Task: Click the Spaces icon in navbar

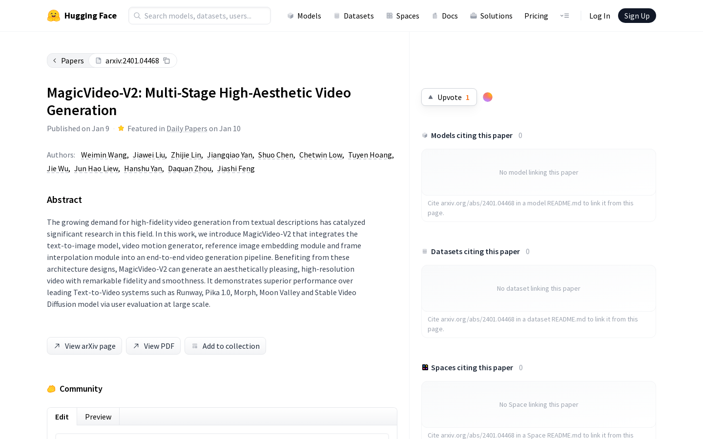Action: [x=390, y=16]
